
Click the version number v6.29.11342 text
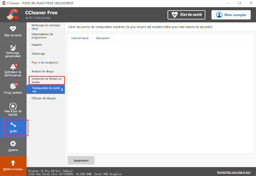38,18
